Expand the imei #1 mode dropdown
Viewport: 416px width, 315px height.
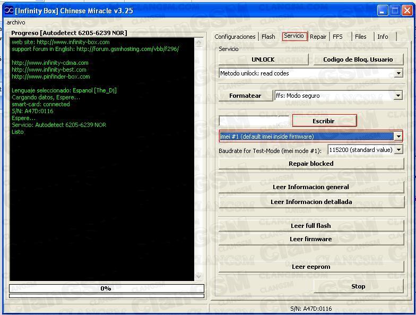tap(398, 137)
